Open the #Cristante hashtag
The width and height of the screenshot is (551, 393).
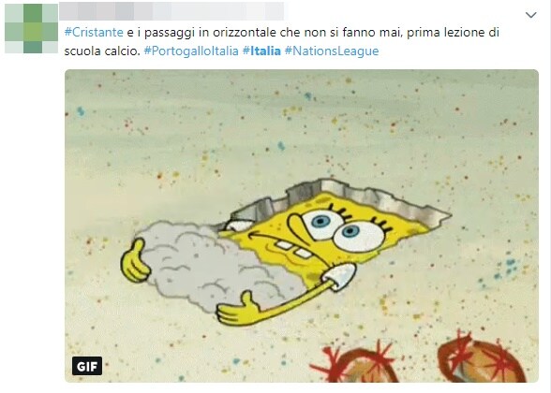[94, 32]
